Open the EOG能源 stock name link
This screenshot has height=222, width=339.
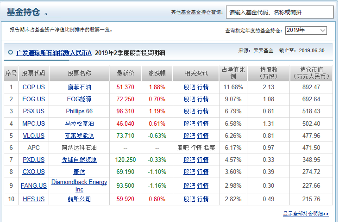(79, 99)
